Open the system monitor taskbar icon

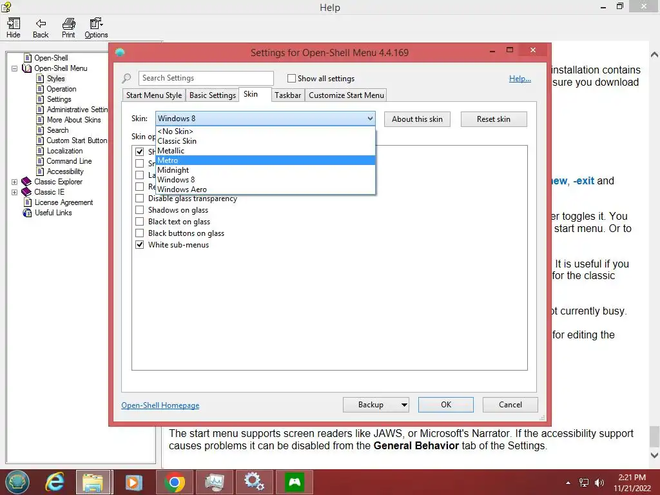(215, 482)
